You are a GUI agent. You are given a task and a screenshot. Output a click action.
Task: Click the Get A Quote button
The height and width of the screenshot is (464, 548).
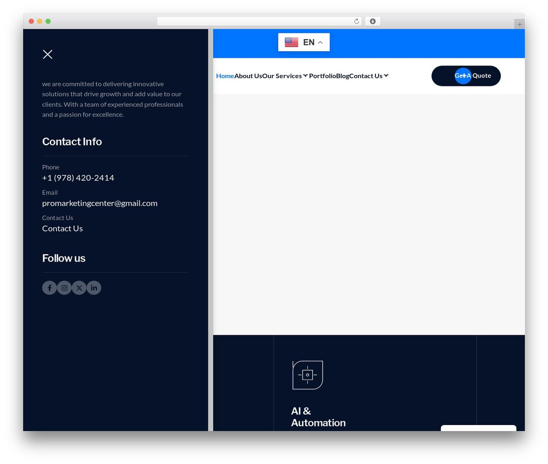click(x=466, y=76)
